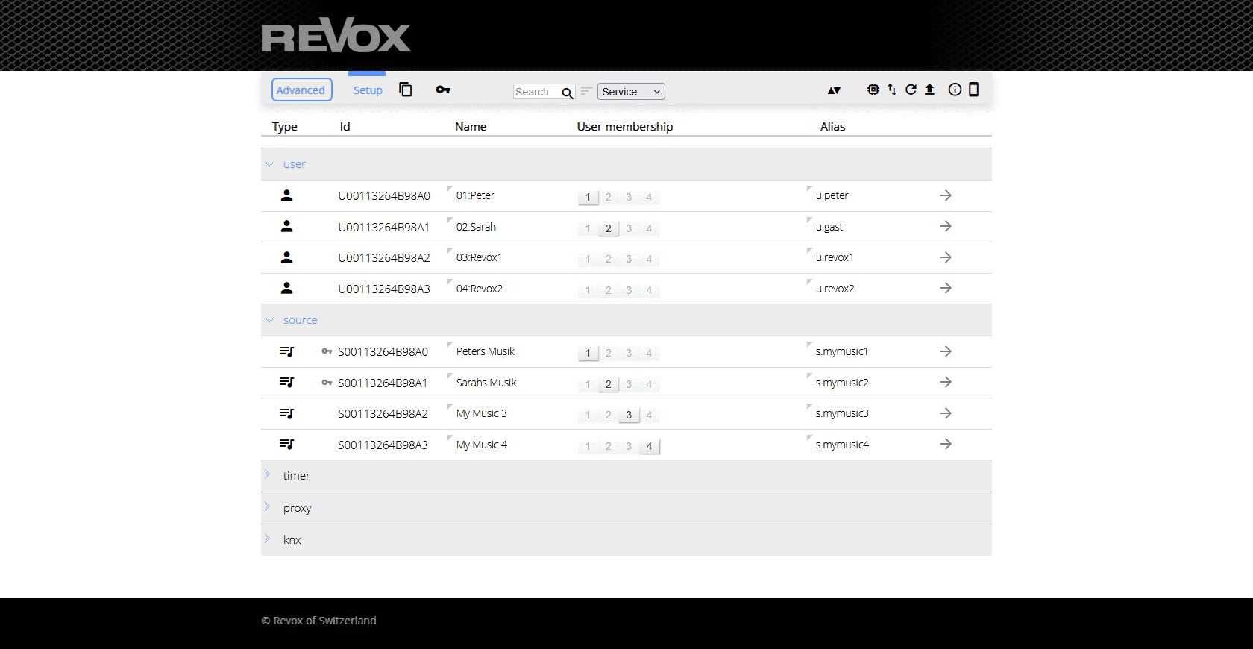1253x649 pixels.
Task: Click the Id column header
Action: (x=345, y=127)
